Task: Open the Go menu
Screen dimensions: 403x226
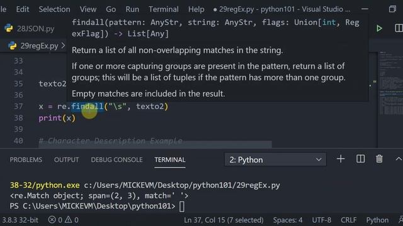Action: (x=111, y=9)
